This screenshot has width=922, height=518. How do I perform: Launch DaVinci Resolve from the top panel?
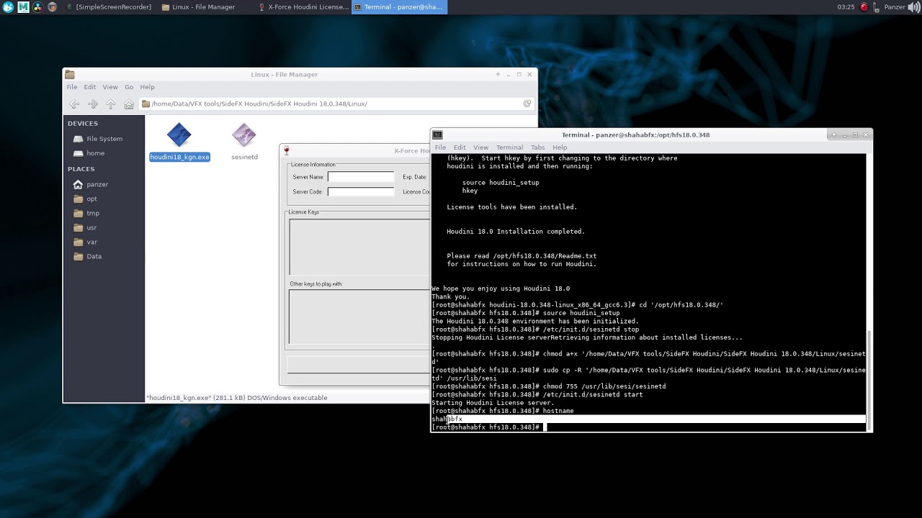click(x=39, y=7)
